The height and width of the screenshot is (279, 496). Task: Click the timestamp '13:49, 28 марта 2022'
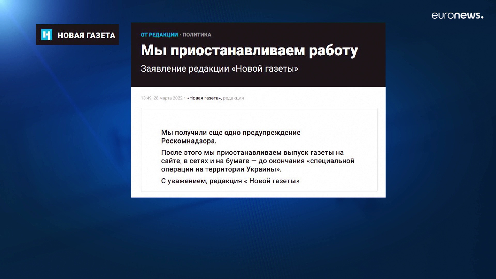click(x=162, y=98)
